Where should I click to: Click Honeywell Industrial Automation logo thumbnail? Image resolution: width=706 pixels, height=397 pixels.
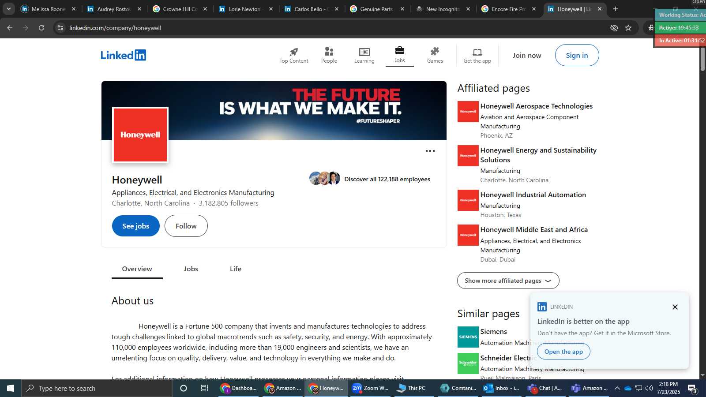(x=468, y=200)
